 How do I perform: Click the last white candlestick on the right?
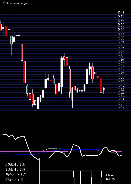(x=104, y=89)
